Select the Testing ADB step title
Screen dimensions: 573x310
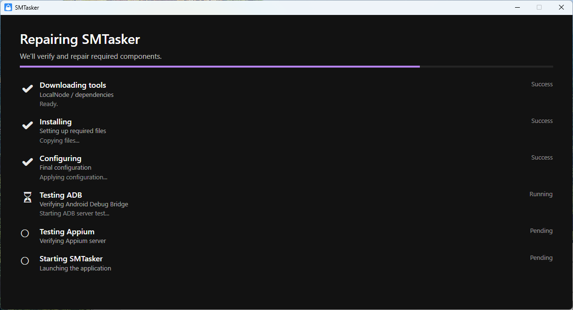[60, 195]
